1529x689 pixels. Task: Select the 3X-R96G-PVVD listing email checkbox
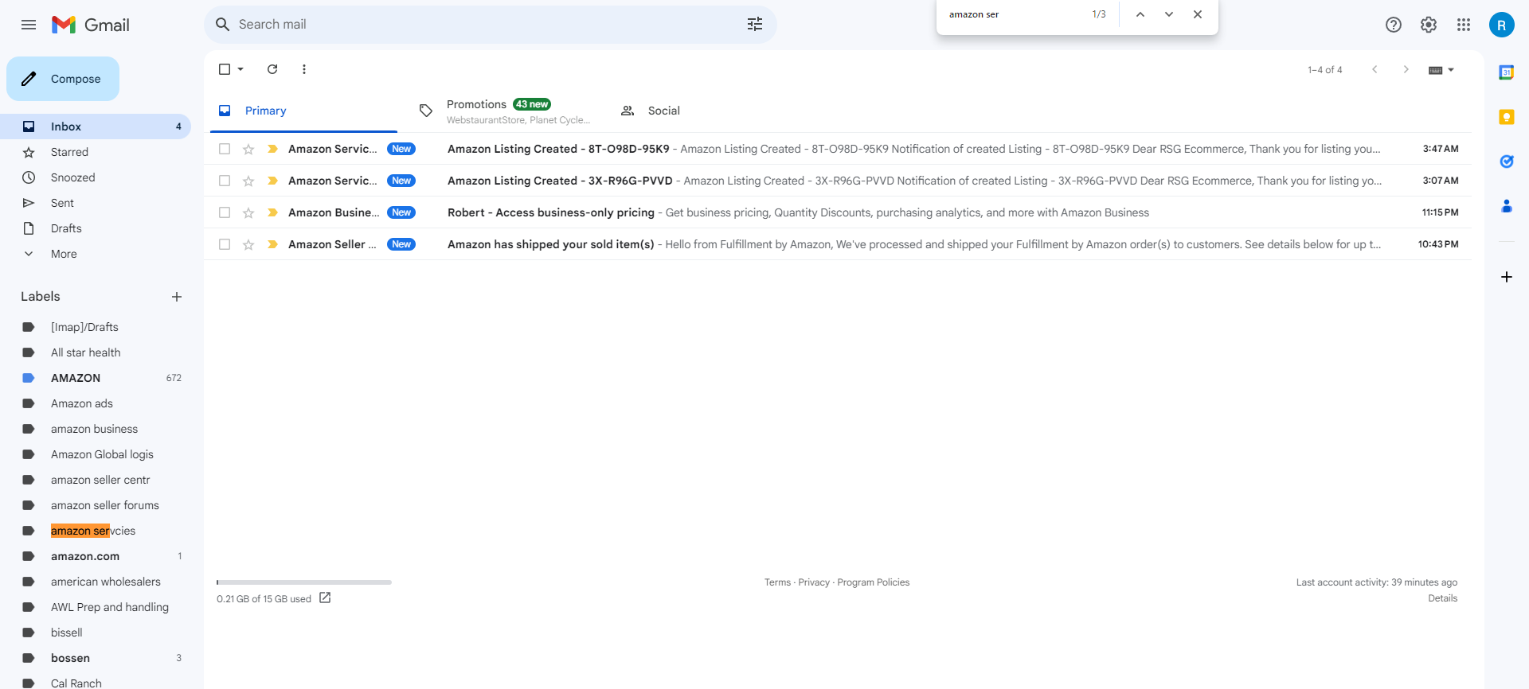pyautogui.click(x=225, y=181)
